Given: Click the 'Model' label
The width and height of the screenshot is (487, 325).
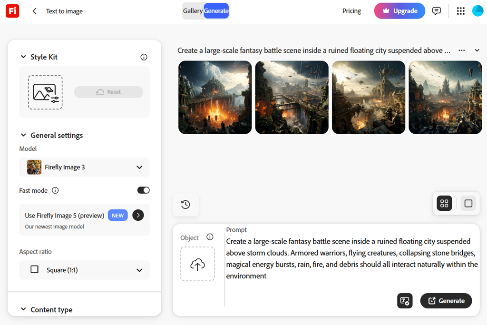Looking at the screenshot, I should (x=28, y=149).
